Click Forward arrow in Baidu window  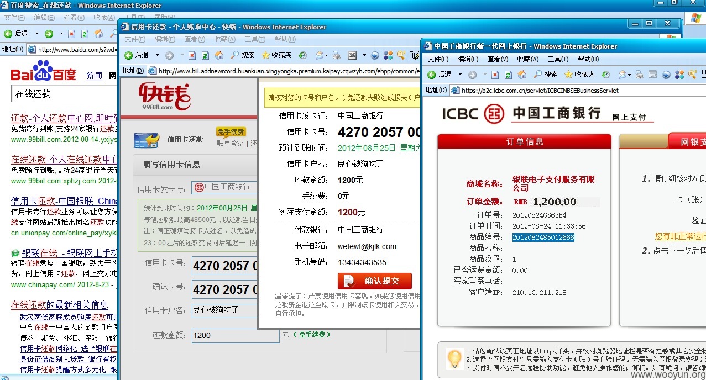49,34
